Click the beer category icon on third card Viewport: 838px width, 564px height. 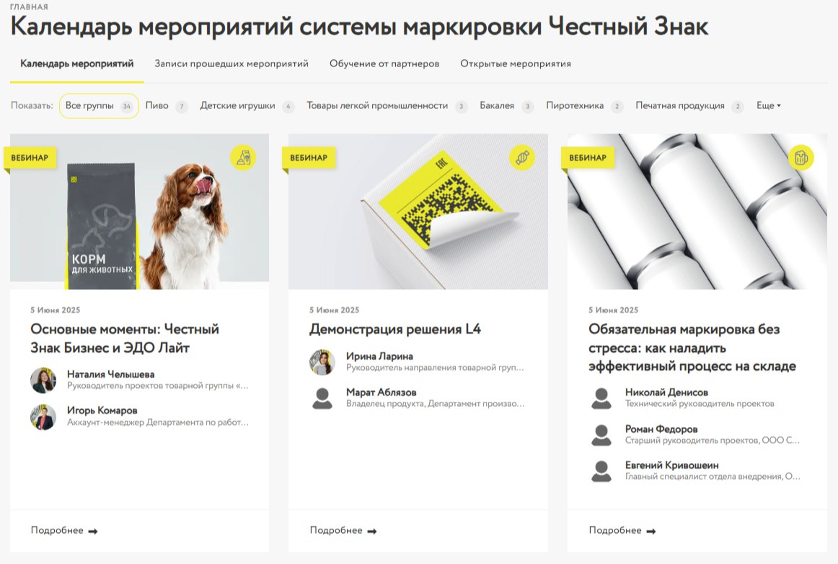click(800, 157)
